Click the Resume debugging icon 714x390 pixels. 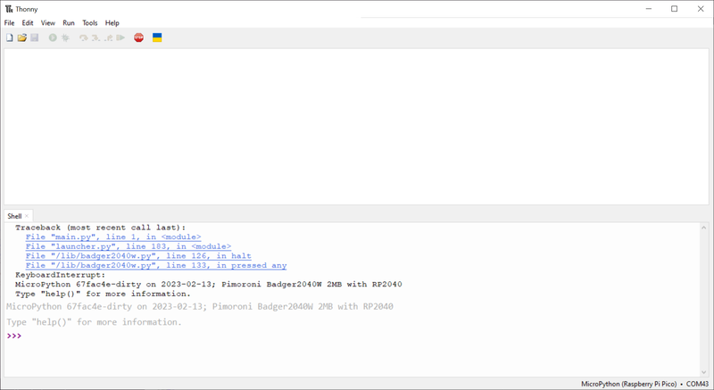tap(120, 37)
